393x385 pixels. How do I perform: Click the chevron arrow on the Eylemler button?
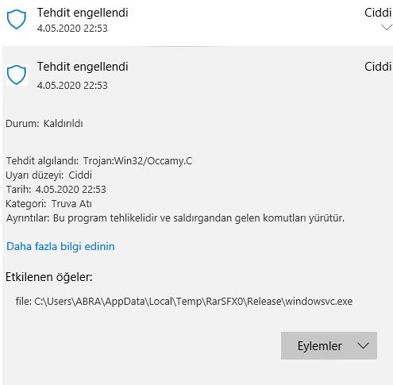[363, 345]
